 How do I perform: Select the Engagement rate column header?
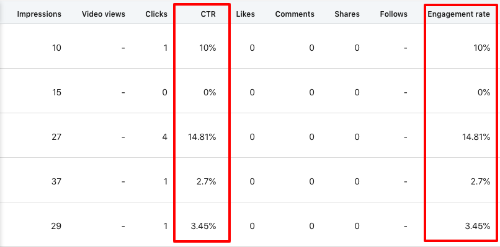(x=458, y=14)
